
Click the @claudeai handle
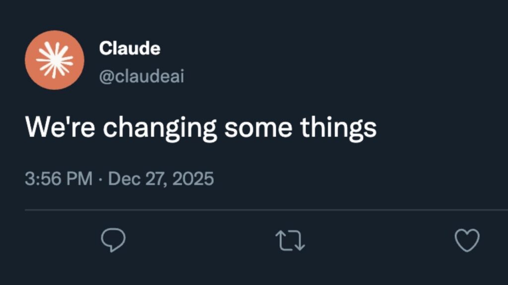(141, 77)
